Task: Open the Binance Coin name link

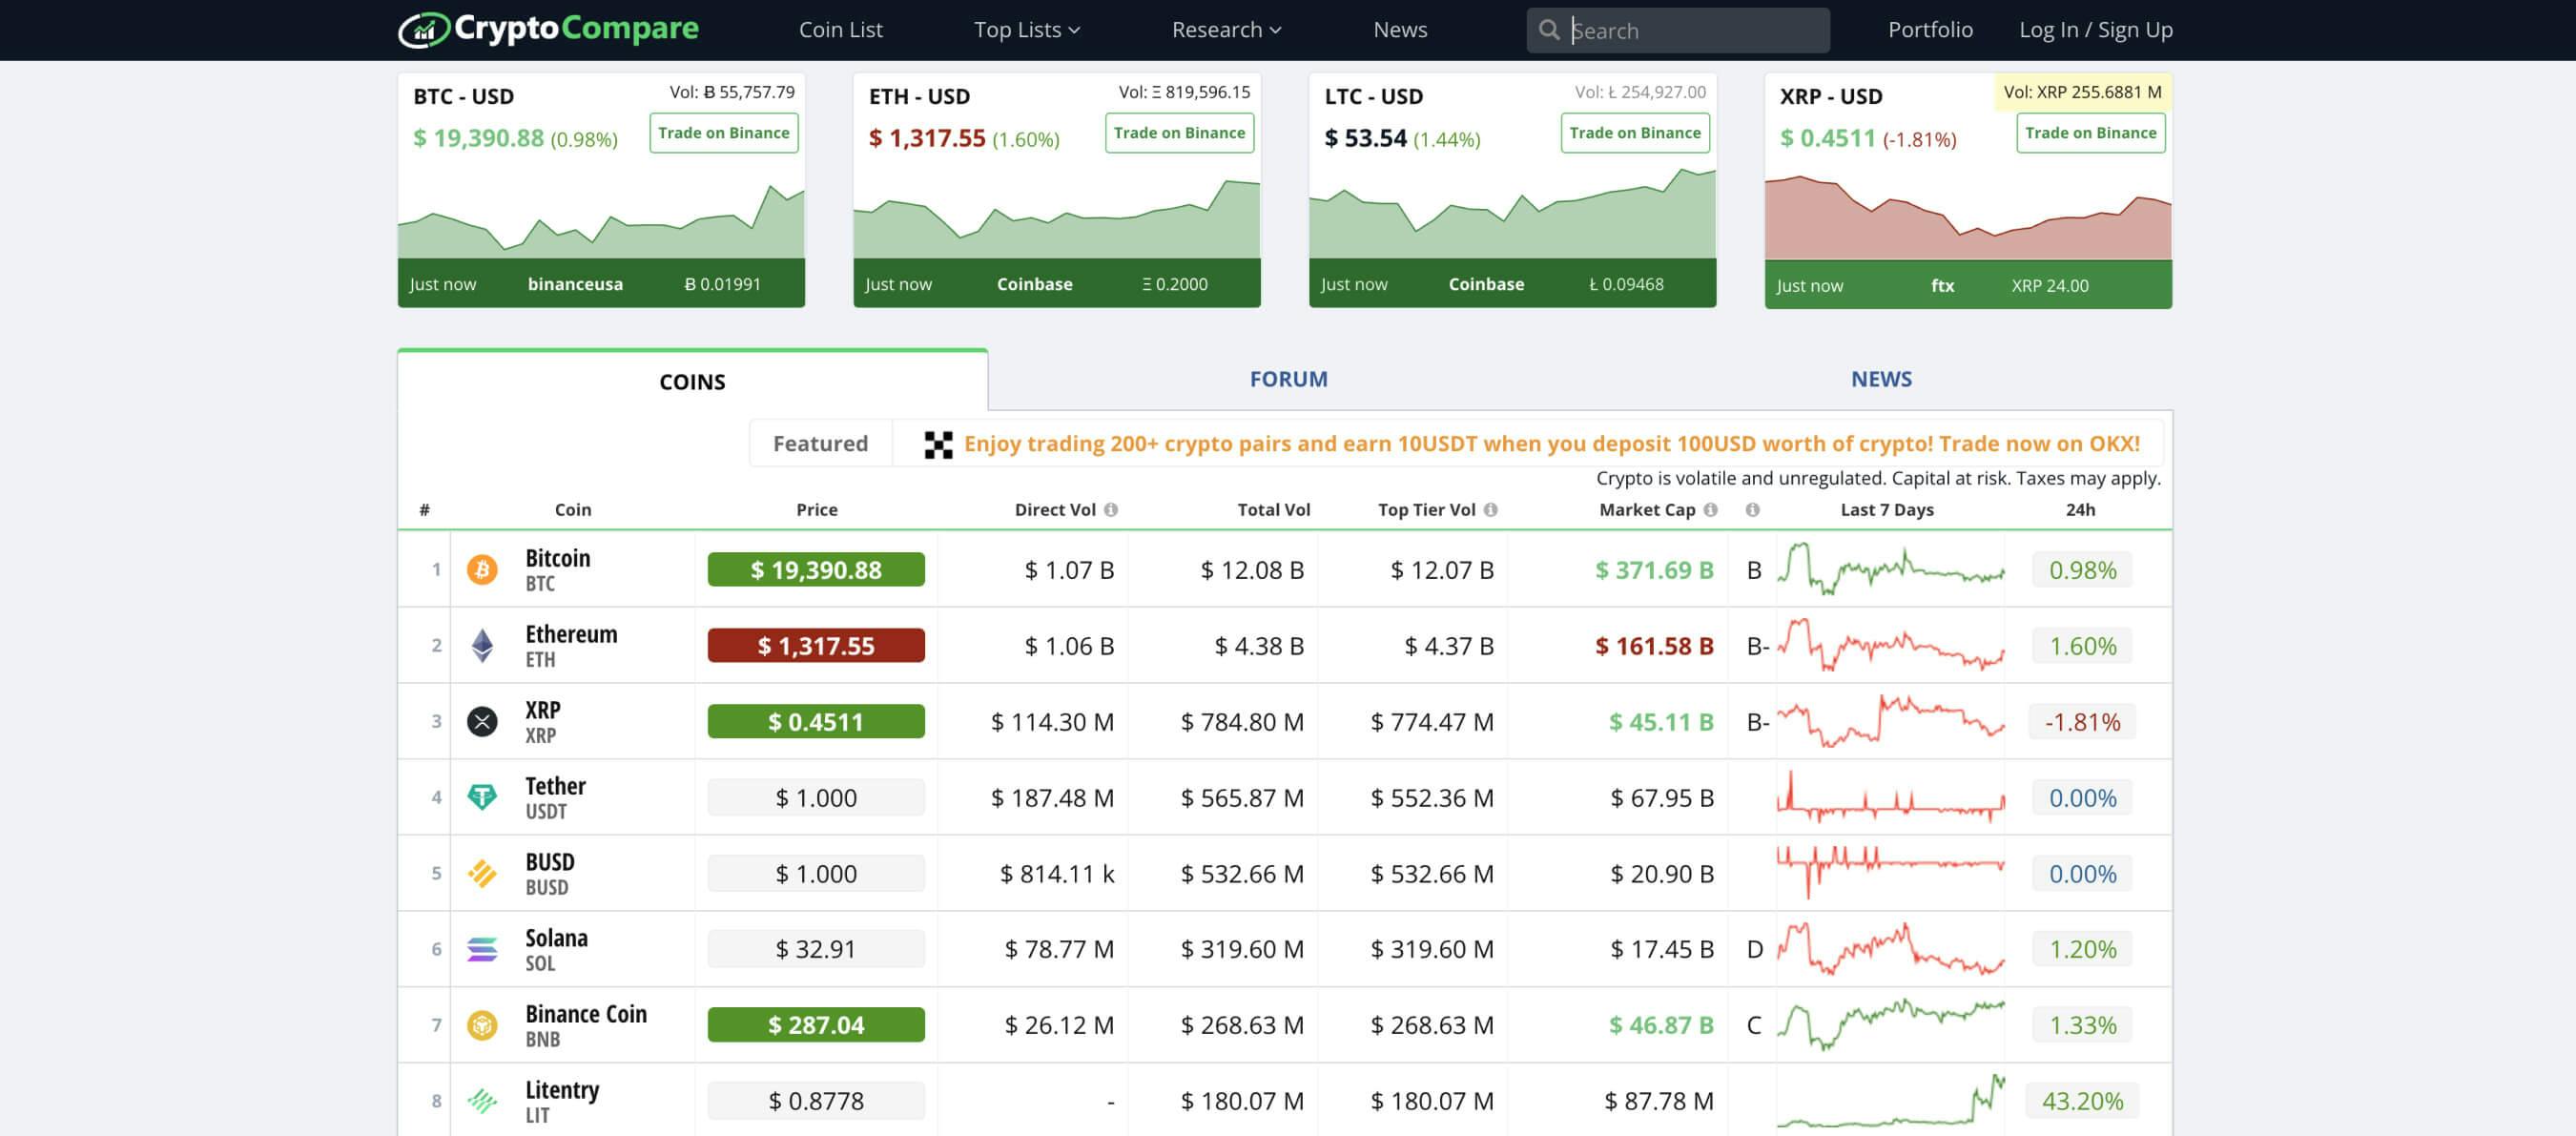Action: click(586, 1014)
